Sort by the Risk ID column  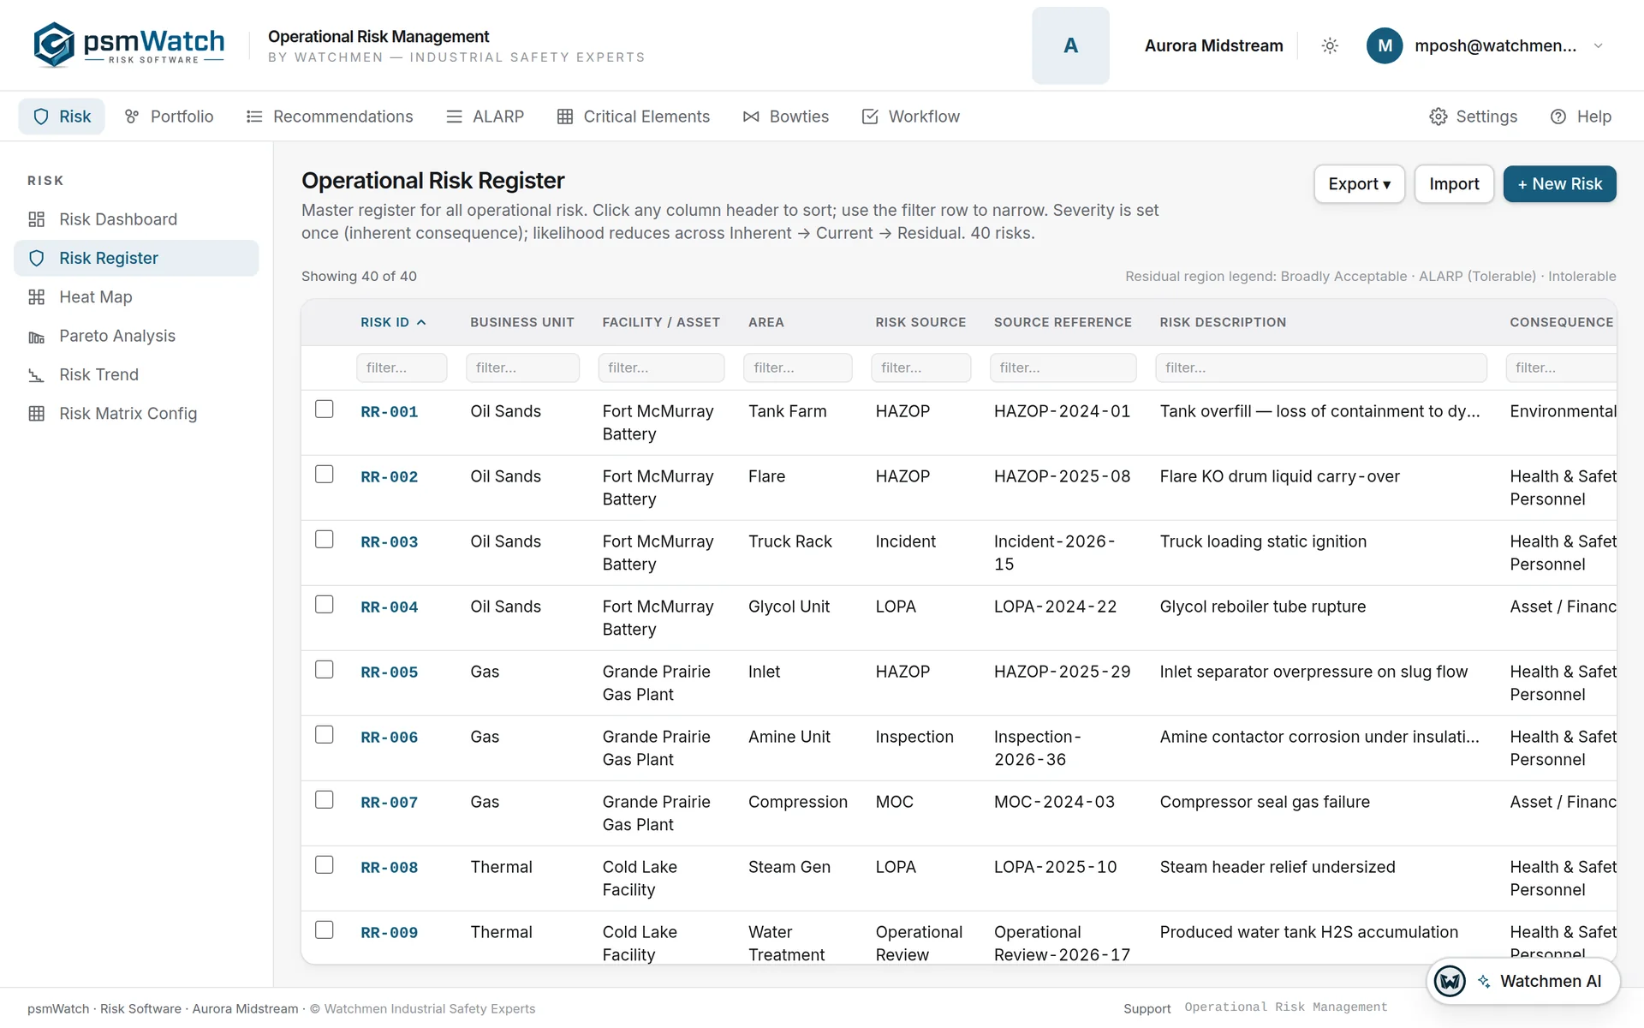click(x=393, y=322)
